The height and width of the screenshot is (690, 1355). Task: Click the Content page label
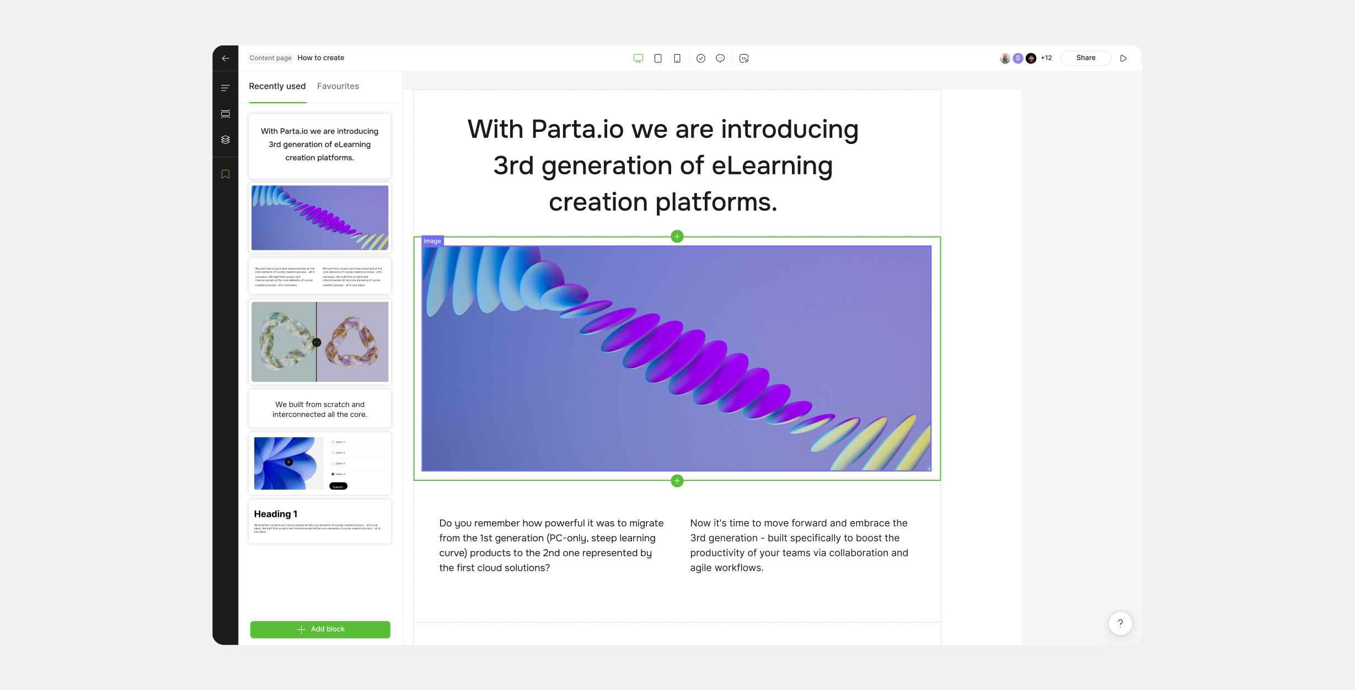[x=270, y=58]
